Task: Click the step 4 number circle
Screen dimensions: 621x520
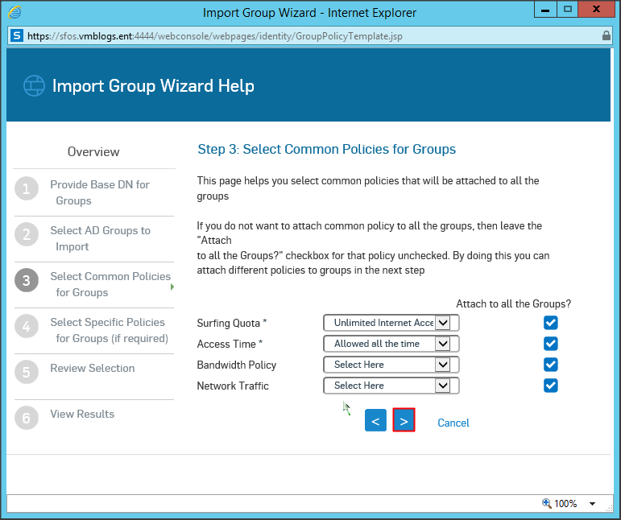Action: pyautogui.click(x=26, y=327)
